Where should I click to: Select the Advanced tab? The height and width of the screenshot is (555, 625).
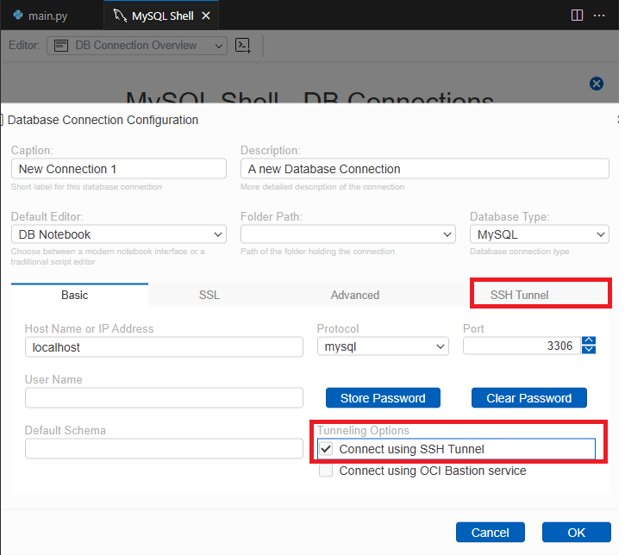355,295
